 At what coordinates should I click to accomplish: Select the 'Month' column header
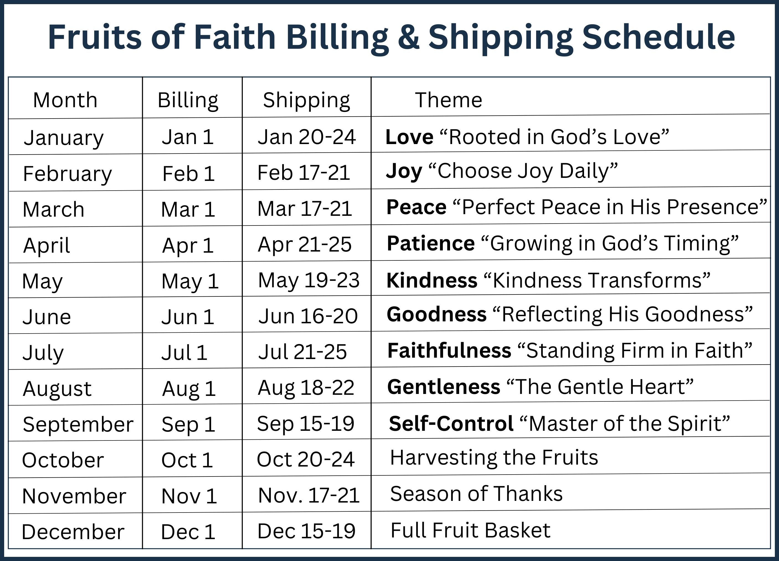65,100
